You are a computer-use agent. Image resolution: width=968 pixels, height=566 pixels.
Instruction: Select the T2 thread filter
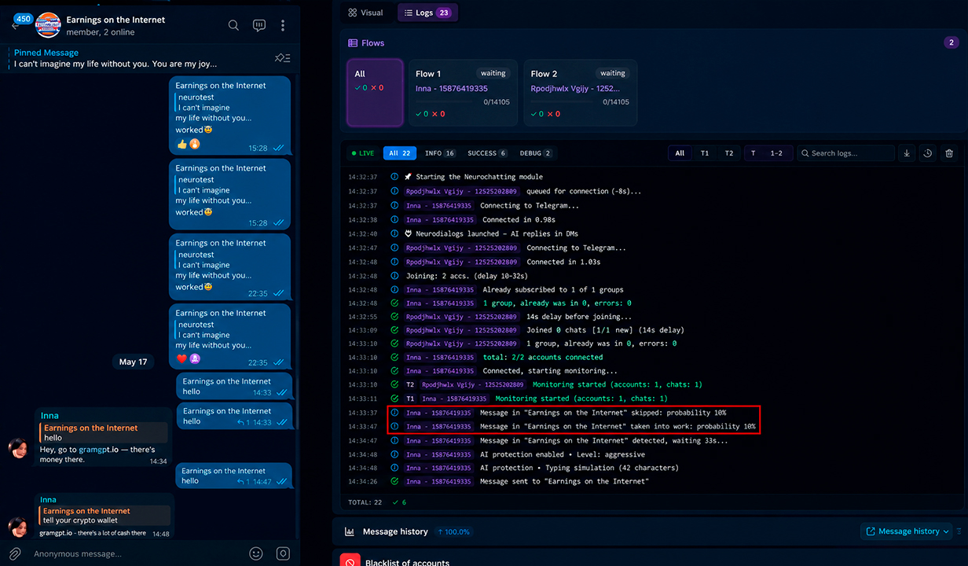729,153
